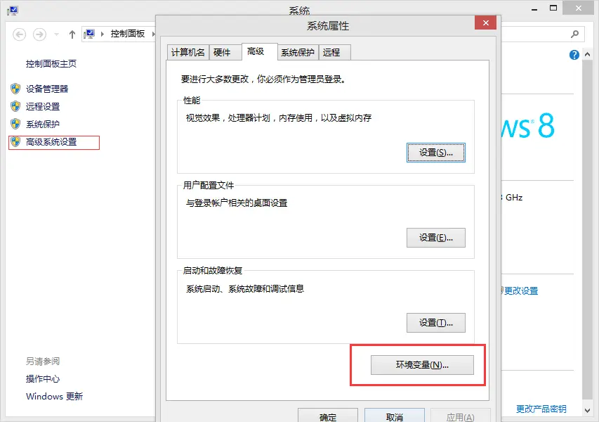
Task: Close the 系统属性 dialog
Action: tap(485, 23)
